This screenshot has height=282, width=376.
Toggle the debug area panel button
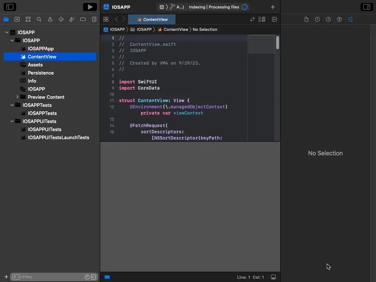click(273, 277)
